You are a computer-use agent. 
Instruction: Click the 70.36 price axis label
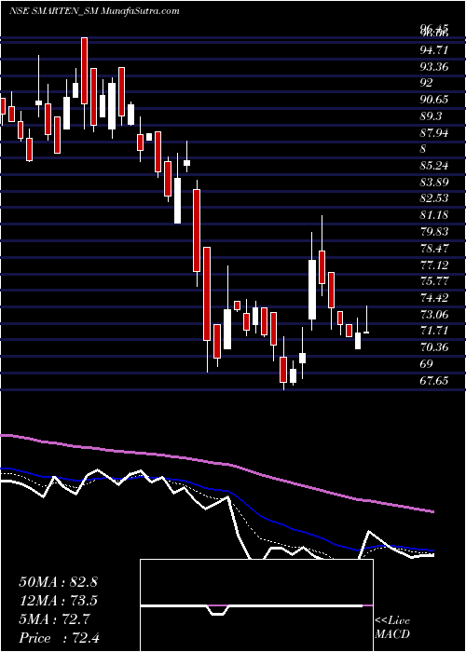coord(434,347)
